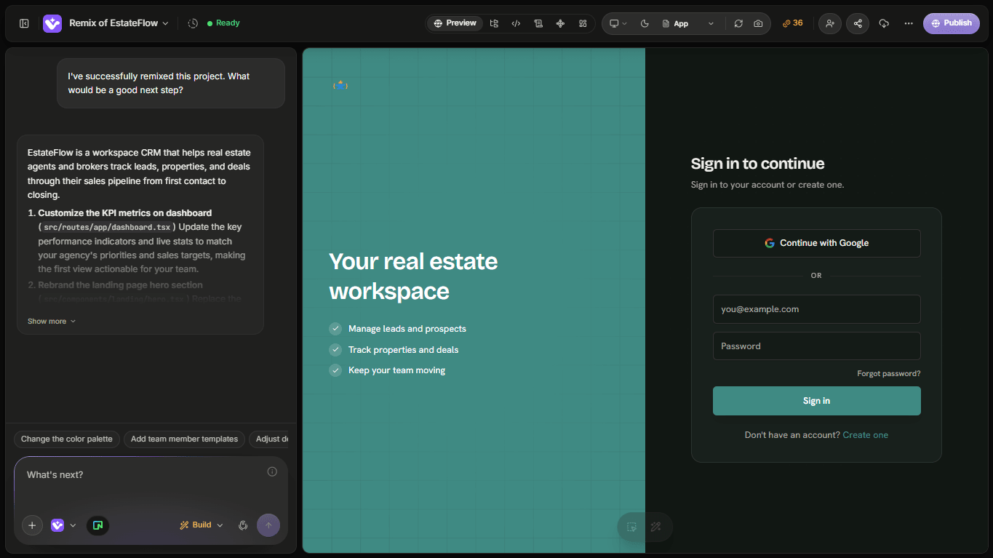Click the info icon in the chat box

coord(272,471)
